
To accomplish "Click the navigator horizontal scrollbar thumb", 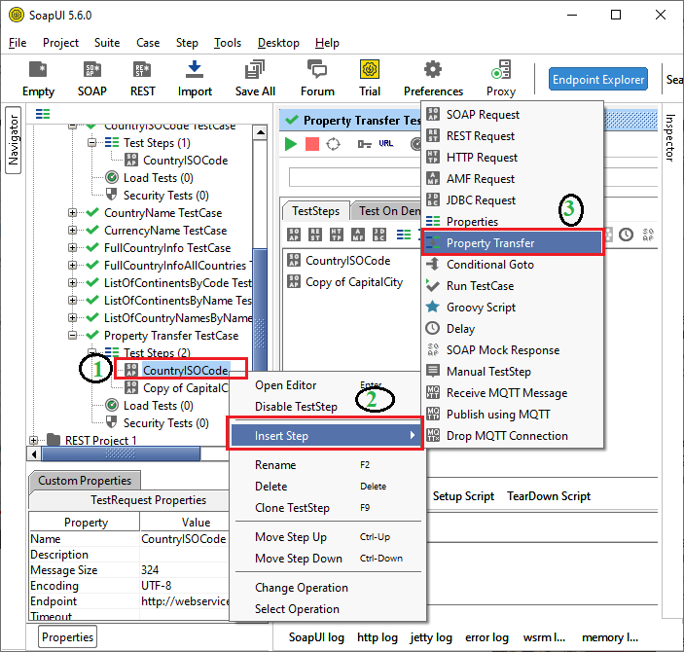I will point(122,453).
